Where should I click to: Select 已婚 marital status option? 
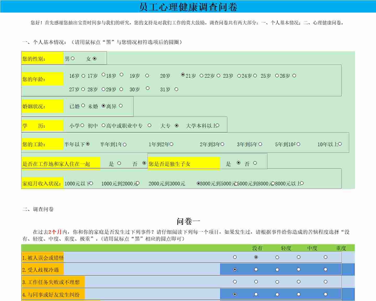click(x=83, y=105)
